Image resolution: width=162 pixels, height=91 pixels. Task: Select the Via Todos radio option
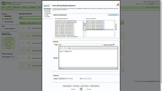click(x=45, y=16)
